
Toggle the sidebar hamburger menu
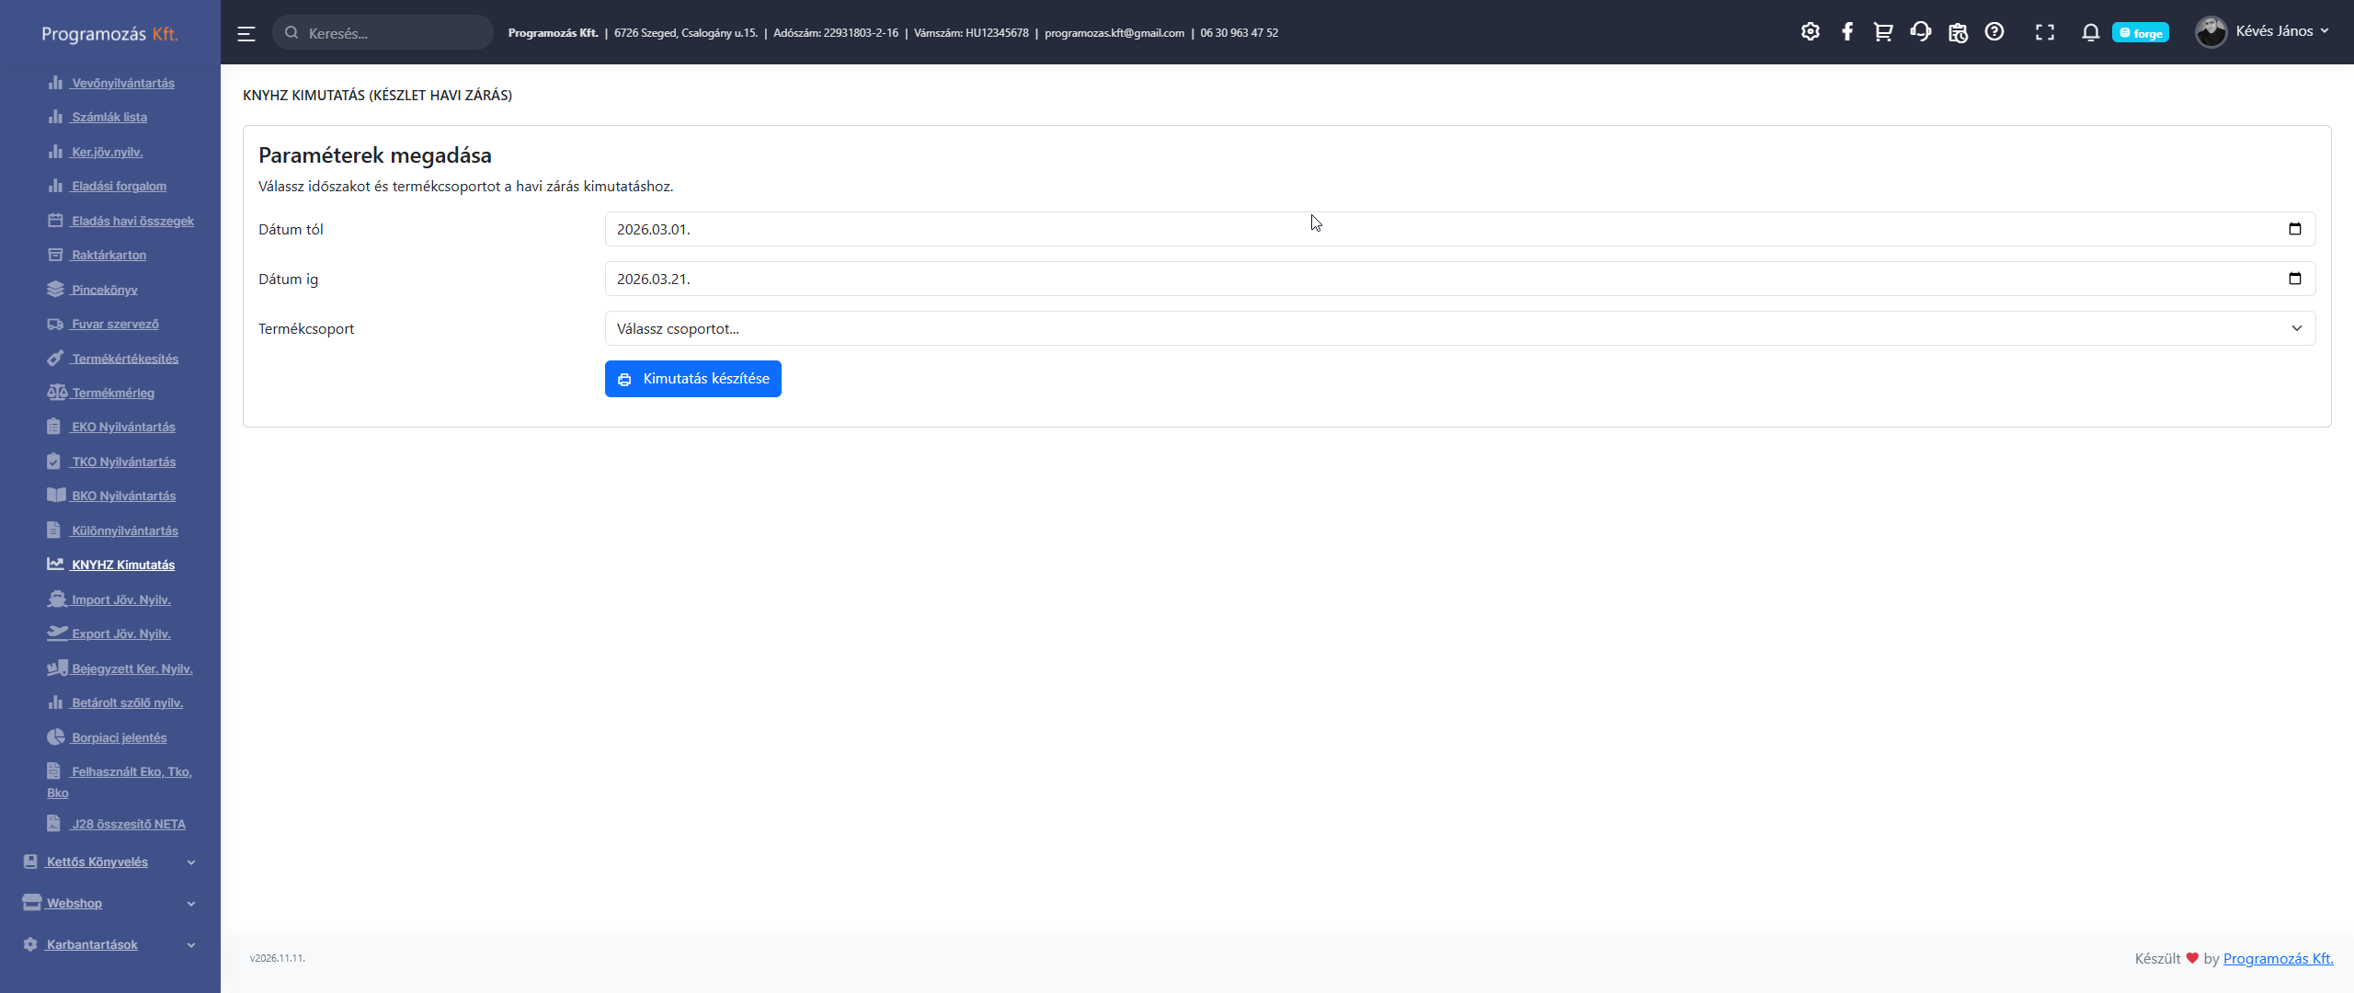pyautogui.click(x=246, y=33)
